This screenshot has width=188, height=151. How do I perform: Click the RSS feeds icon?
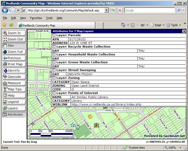pyautogui.click(x=133, y=25)
